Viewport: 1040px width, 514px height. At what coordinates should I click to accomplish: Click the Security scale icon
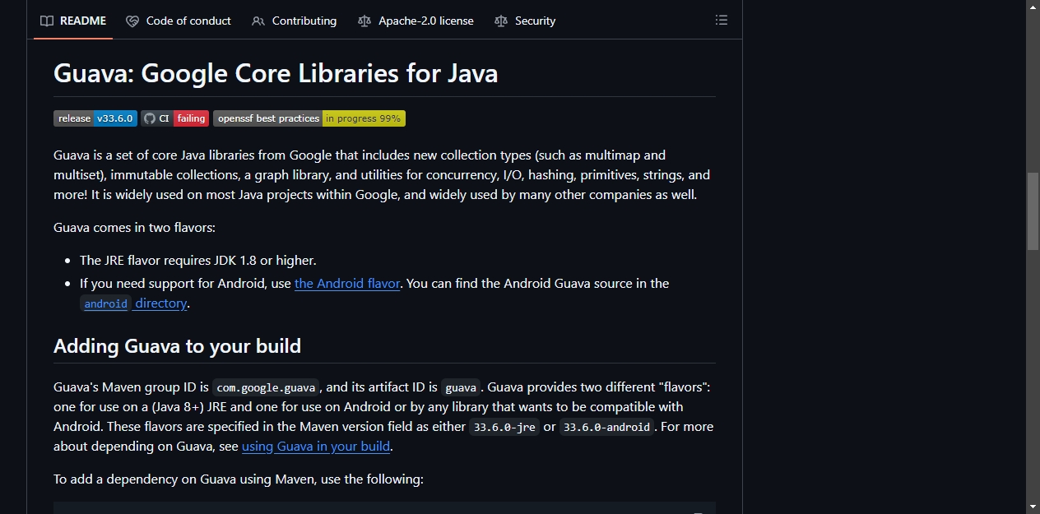coord(501,21)
